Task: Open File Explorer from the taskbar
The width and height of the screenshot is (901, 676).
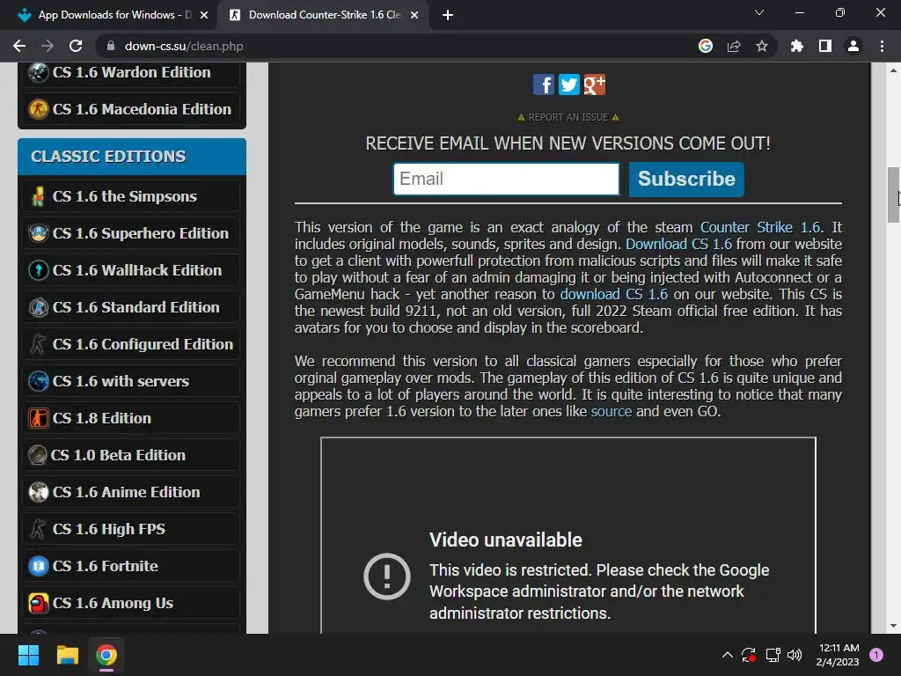Action: click(67, 655)
